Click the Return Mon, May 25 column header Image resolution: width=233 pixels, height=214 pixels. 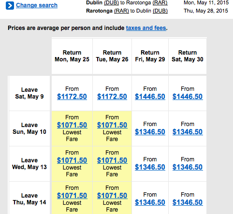tap(72, 56)
